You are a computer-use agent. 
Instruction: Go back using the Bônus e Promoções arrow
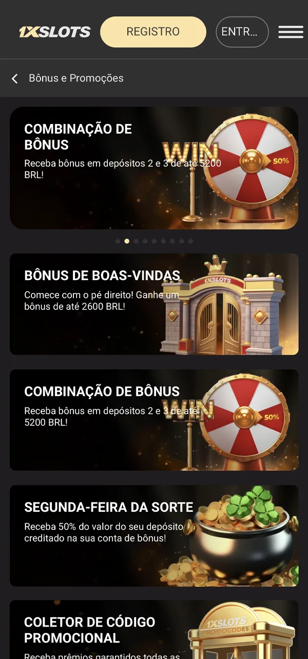pos(14,78)
